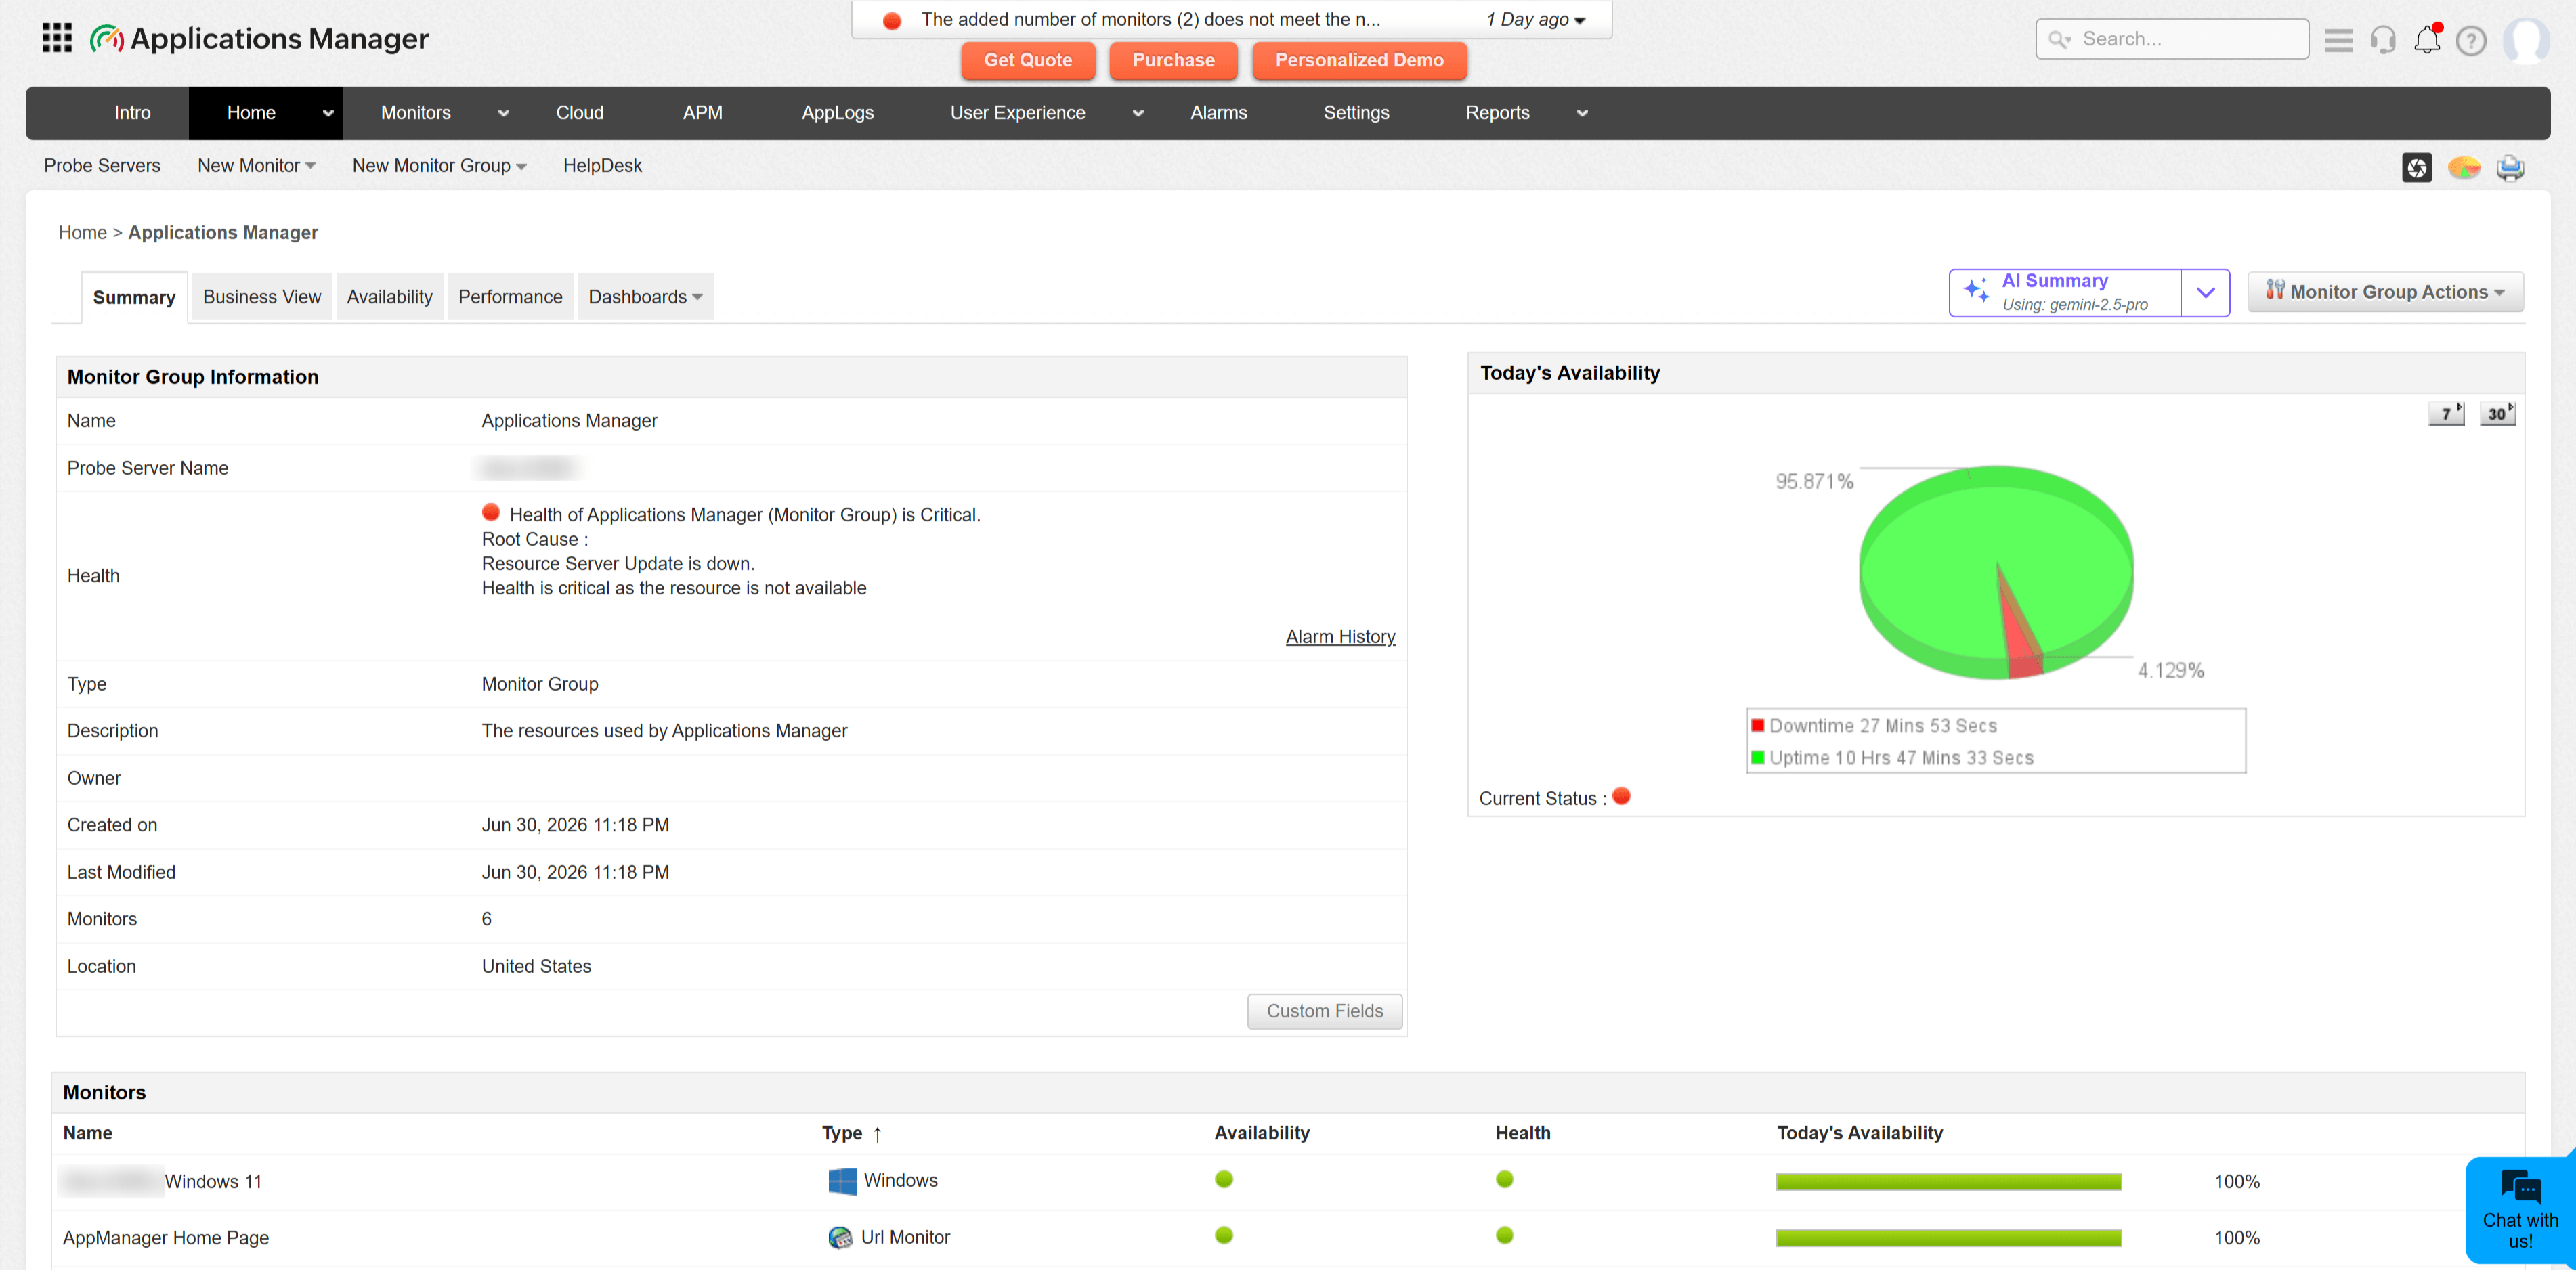Click the Get Quote button
This screenshot has height=1270, width=2576.
(1027, 60)
